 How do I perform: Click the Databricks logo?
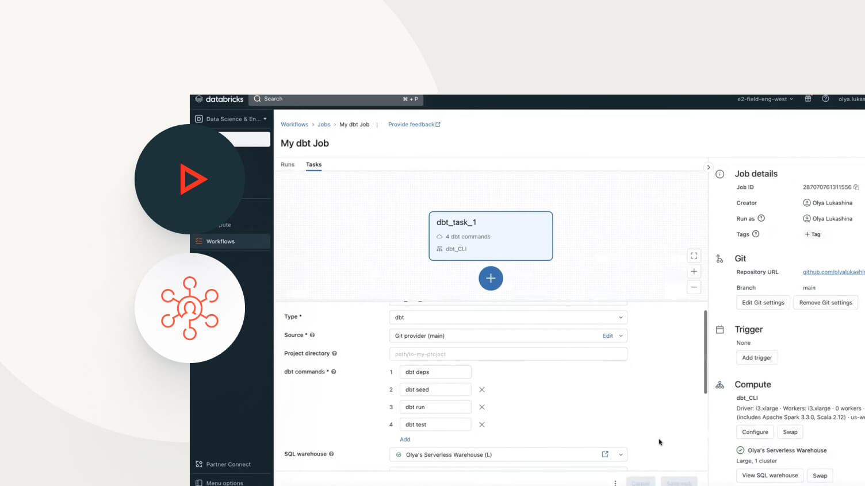219,99
